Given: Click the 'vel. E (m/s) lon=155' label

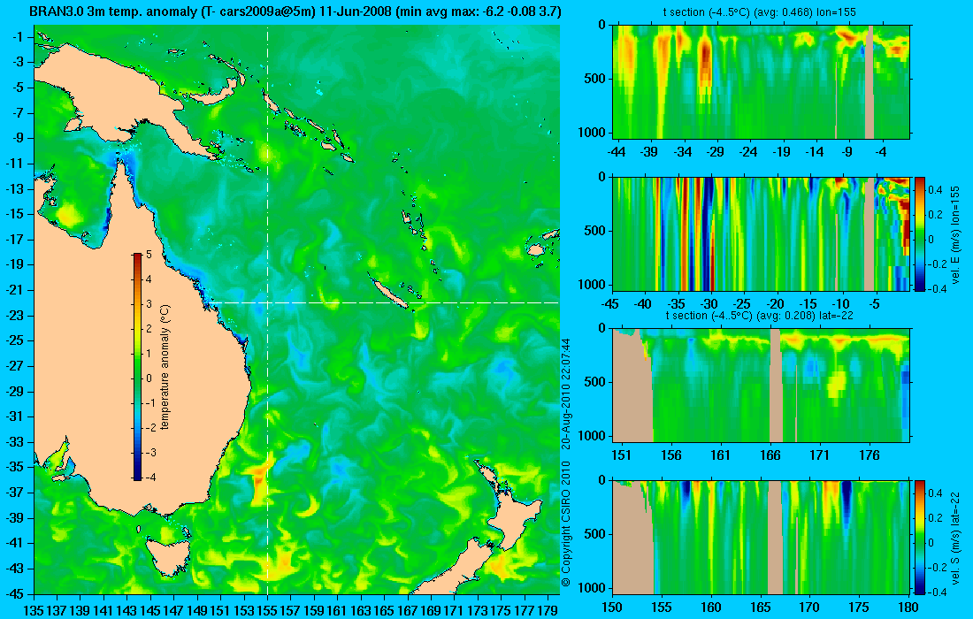Looking at the screenshot, I should (955, 235).
